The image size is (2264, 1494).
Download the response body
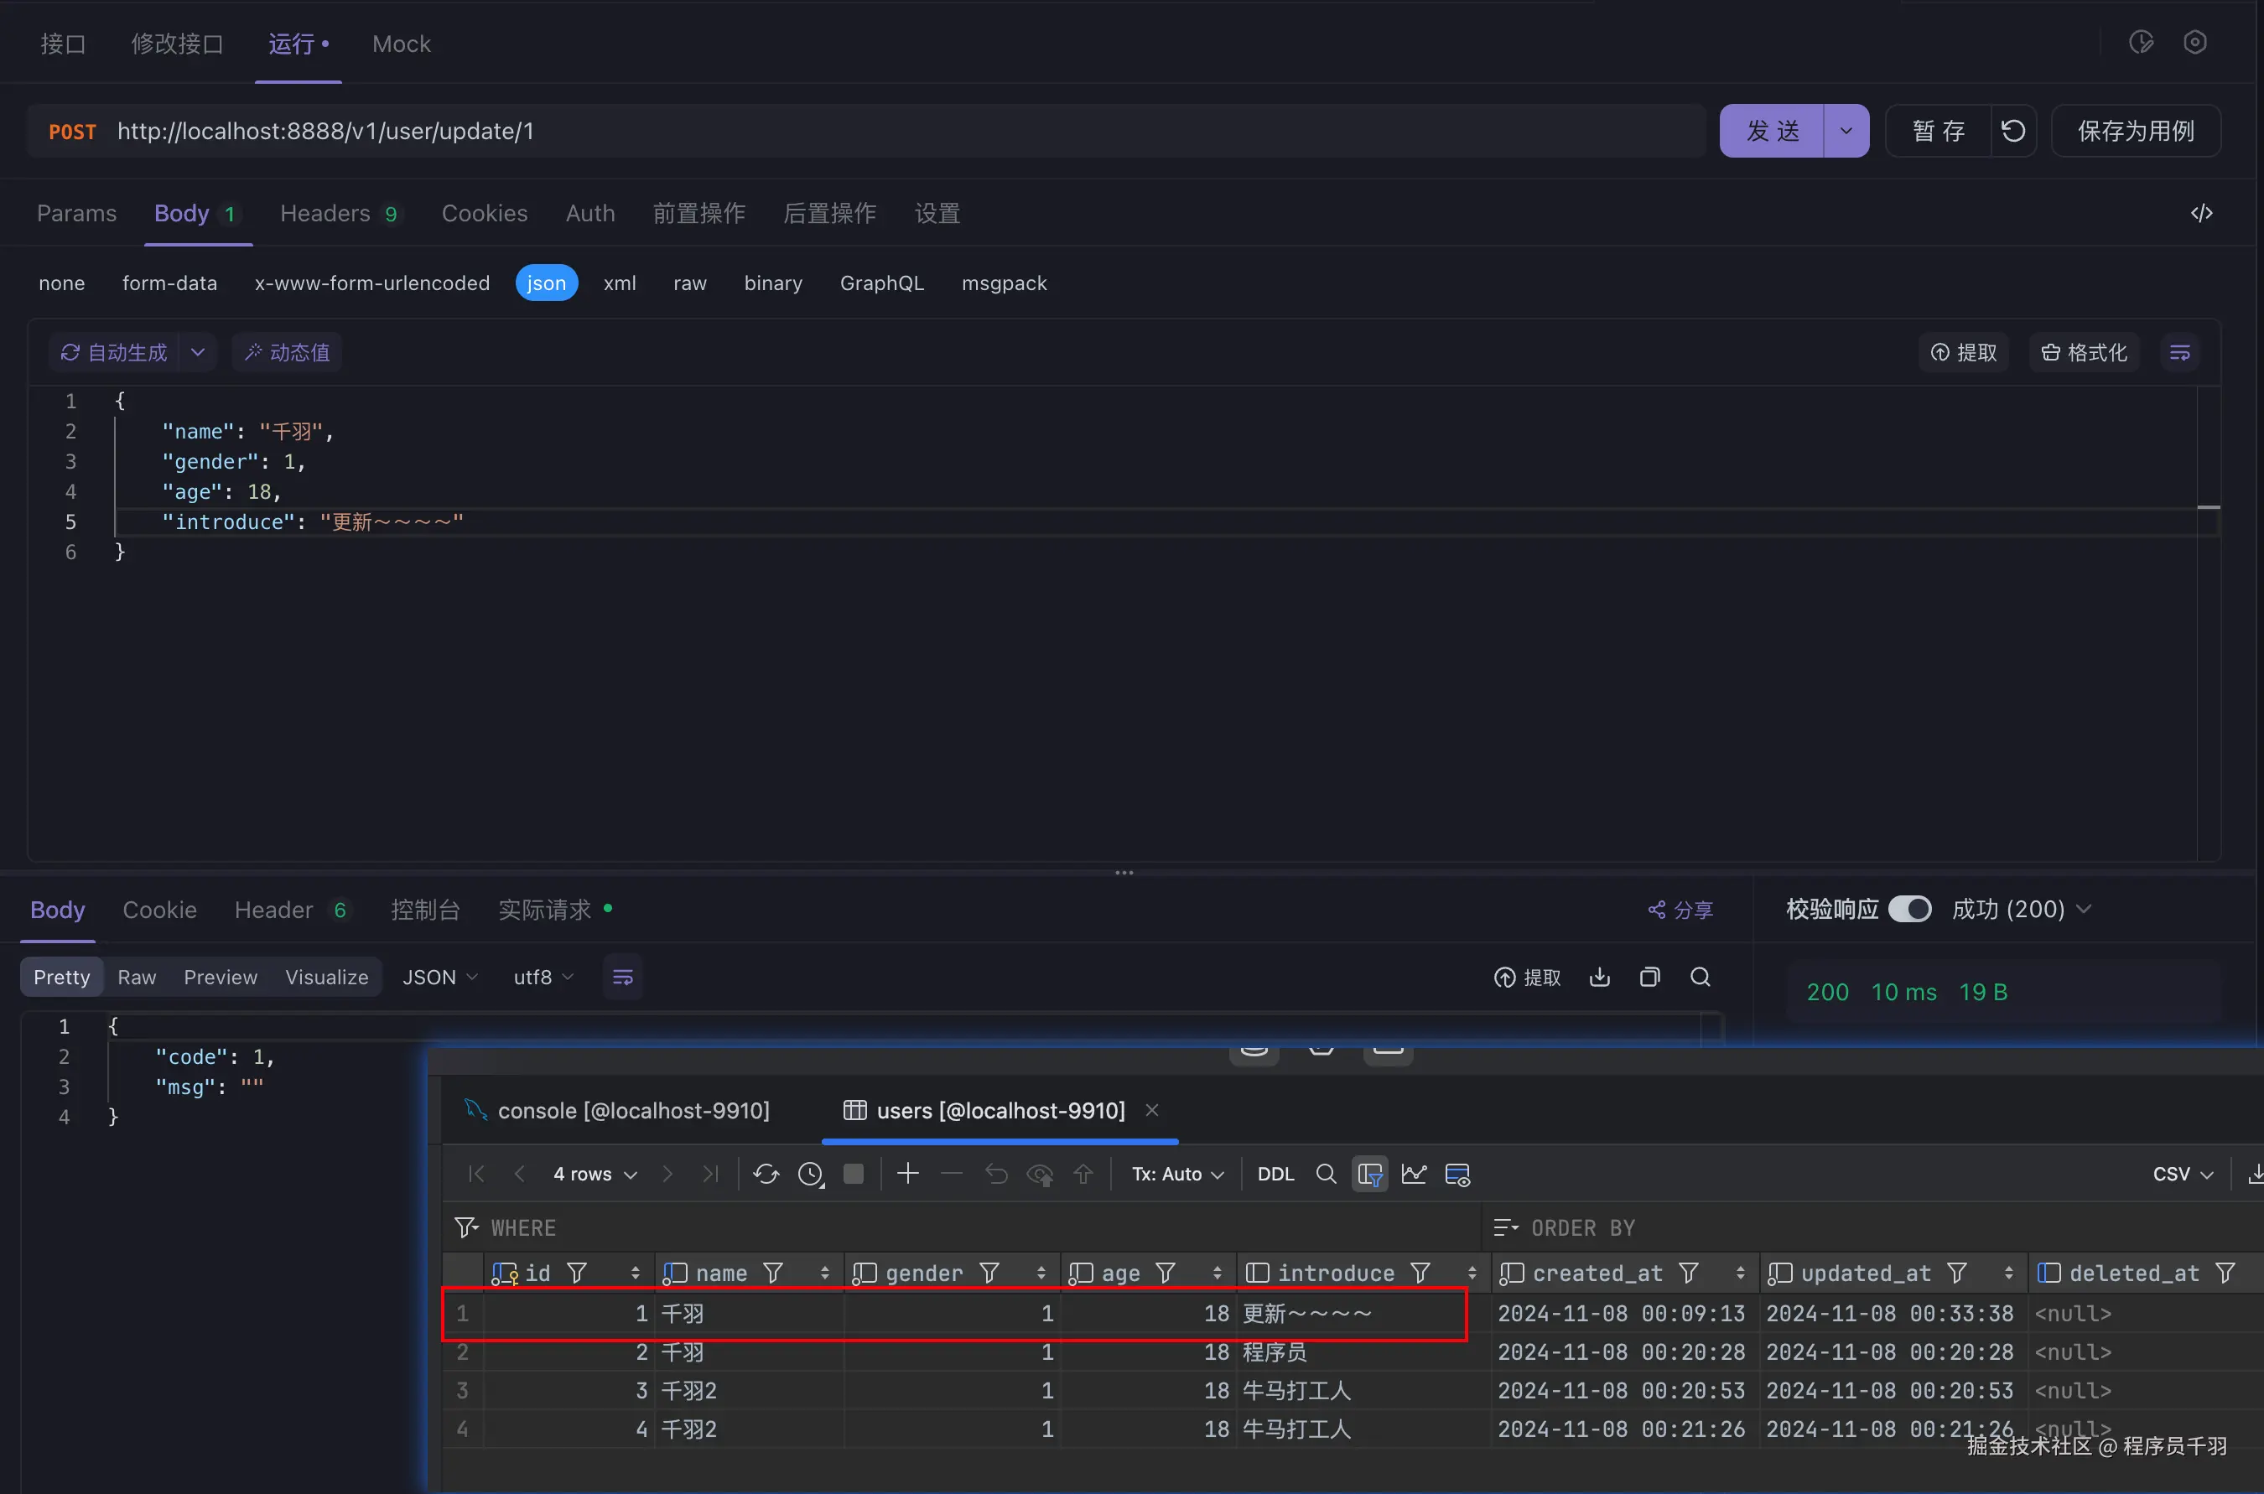coord(1600,977)
